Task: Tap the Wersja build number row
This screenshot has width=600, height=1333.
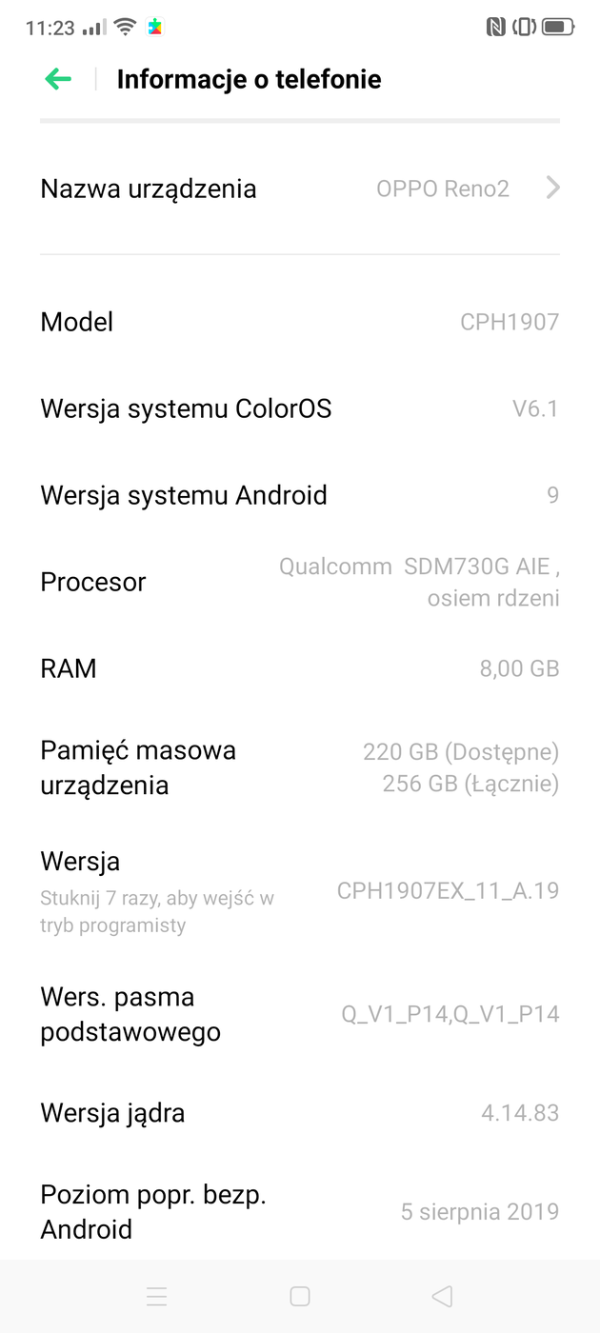Action: pos(299,892)
